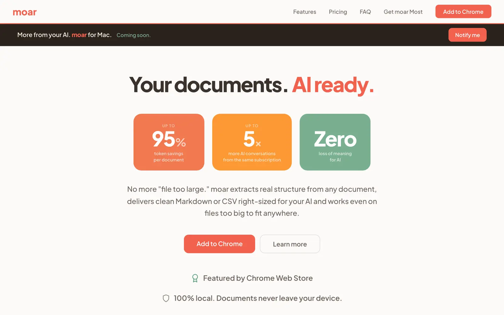Click 'Coming soon.' text in banner

tap(134, 35)
